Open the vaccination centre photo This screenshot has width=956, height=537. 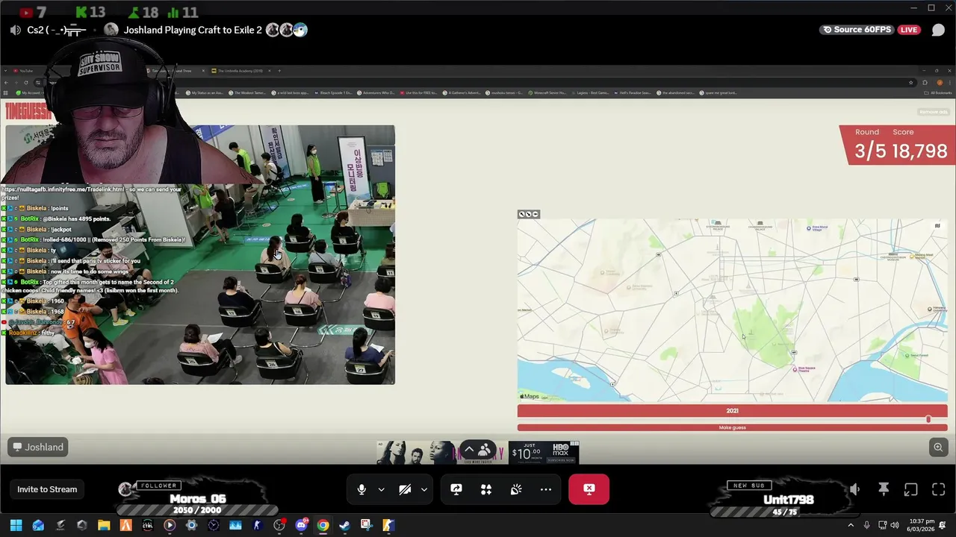tap(200, 255)
